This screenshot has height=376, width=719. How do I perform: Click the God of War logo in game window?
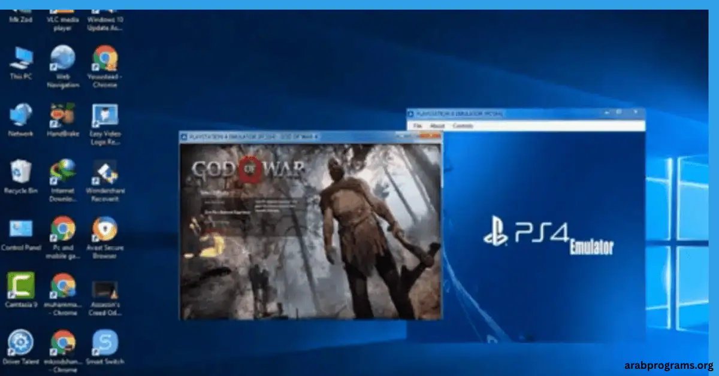(x=248, y=169)
